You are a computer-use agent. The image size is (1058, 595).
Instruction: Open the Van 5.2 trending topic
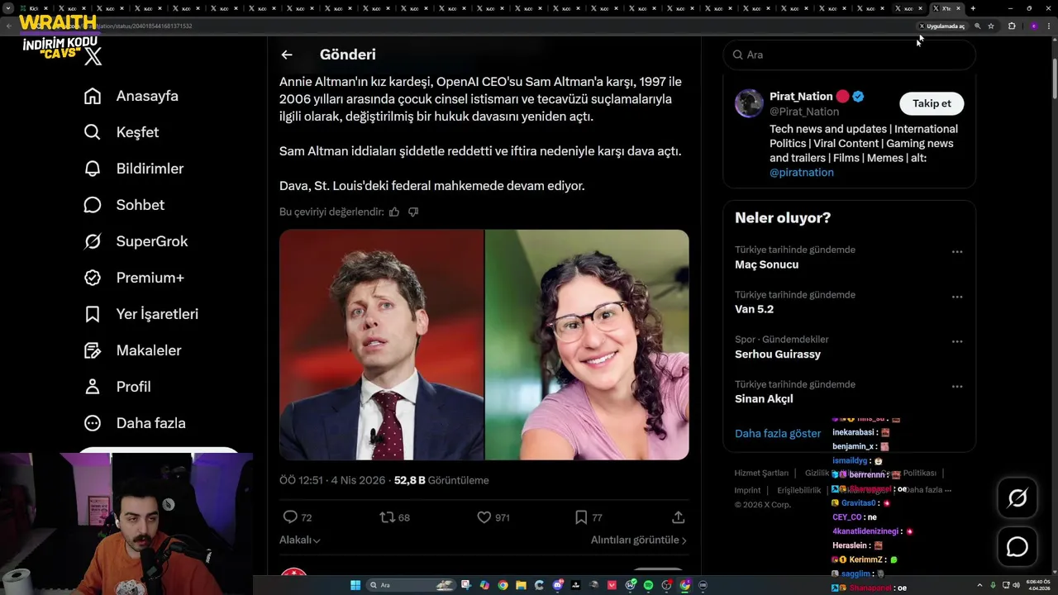754,309
